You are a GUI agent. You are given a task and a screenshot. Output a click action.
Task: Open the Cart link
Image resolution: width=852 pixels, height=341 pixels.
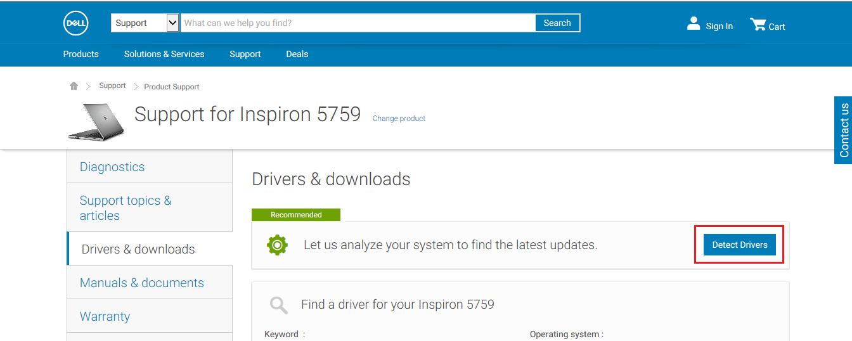(777, 27)
